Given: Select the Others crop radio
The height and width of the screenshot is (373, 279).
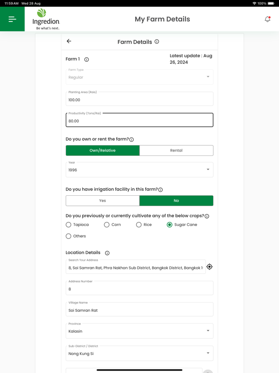Looking at the screenshot, I should 68,236.
